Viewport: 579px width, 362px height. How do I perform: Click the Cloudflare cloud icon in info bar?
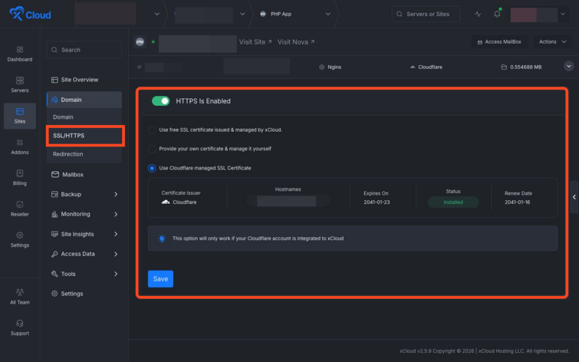(x=413, y=67)
